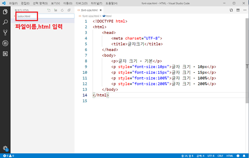The height and width of the screenshot is (158, 249).
Task: Click the font-size:200% paragraph line
Action: tap(163, 84)
